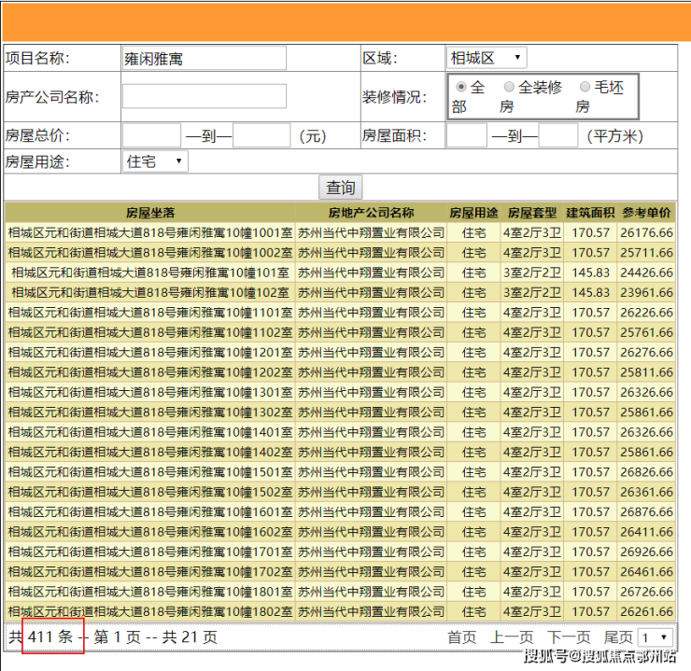Click the minimum 房屋总价 input box
691x671 pixels.
pyautogui.click(x=151, y=136)
